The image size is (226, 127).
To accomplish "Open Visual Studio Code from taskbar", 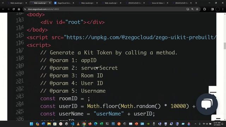I will point(72,124).
